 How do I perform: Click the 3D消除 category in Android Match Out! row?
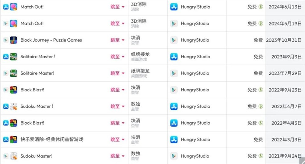[x=139, y=21]
